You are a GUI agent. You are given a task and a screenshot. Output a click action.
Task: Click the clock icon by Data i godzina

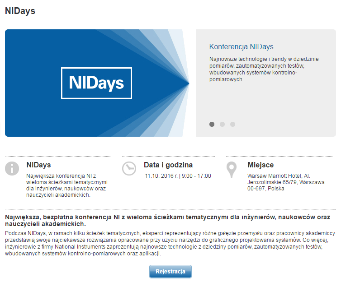(129, 168)
